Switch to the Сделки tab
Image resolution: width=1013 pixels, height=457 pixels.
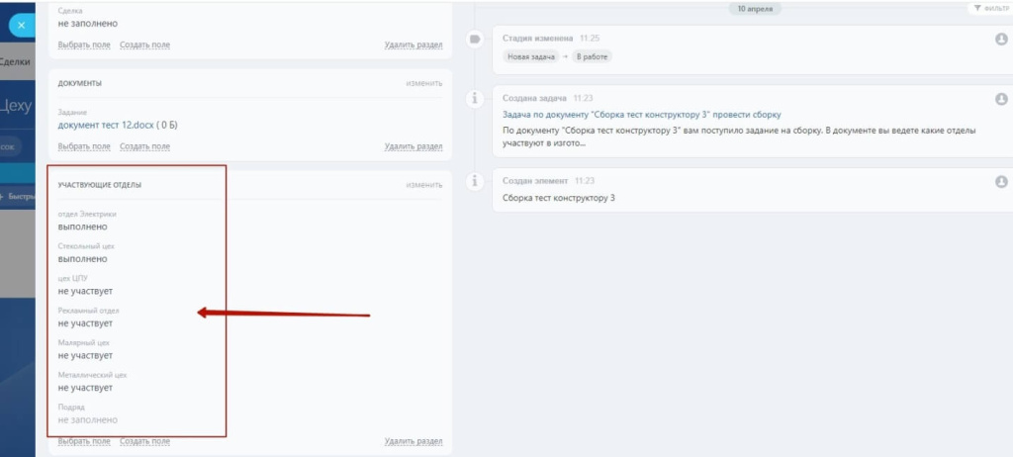click(14, 61)
